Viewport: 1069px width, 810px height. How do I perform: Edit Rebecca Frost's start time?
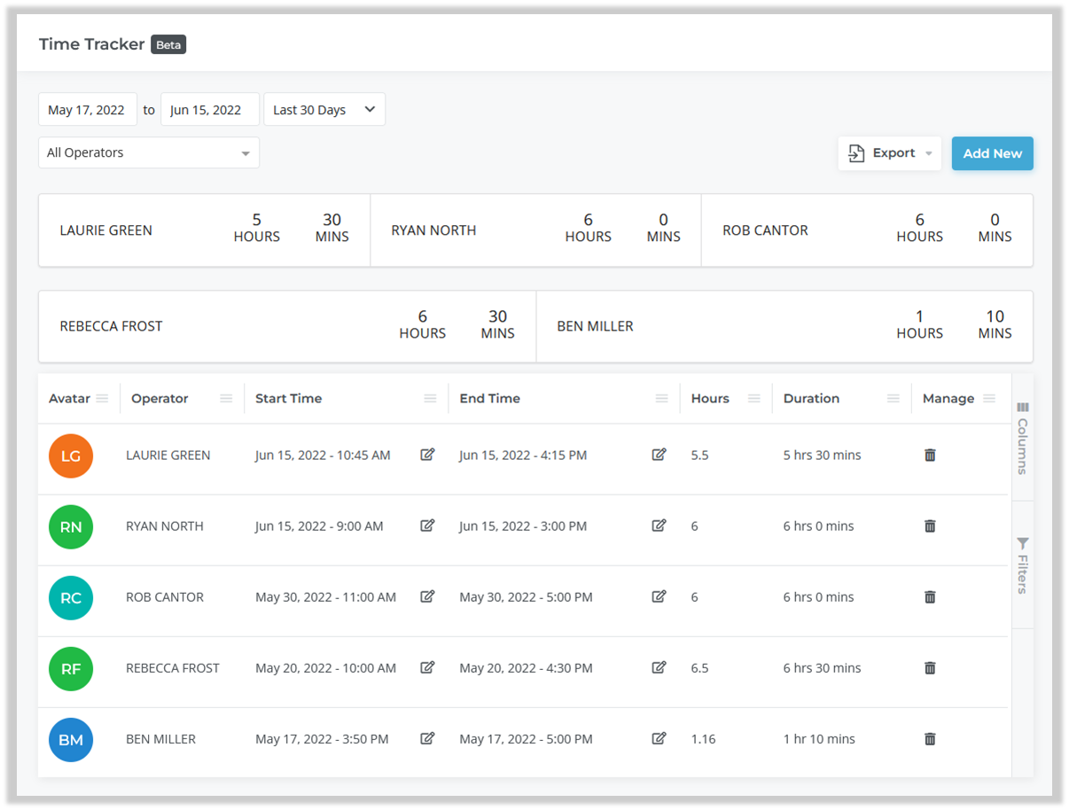427,667
